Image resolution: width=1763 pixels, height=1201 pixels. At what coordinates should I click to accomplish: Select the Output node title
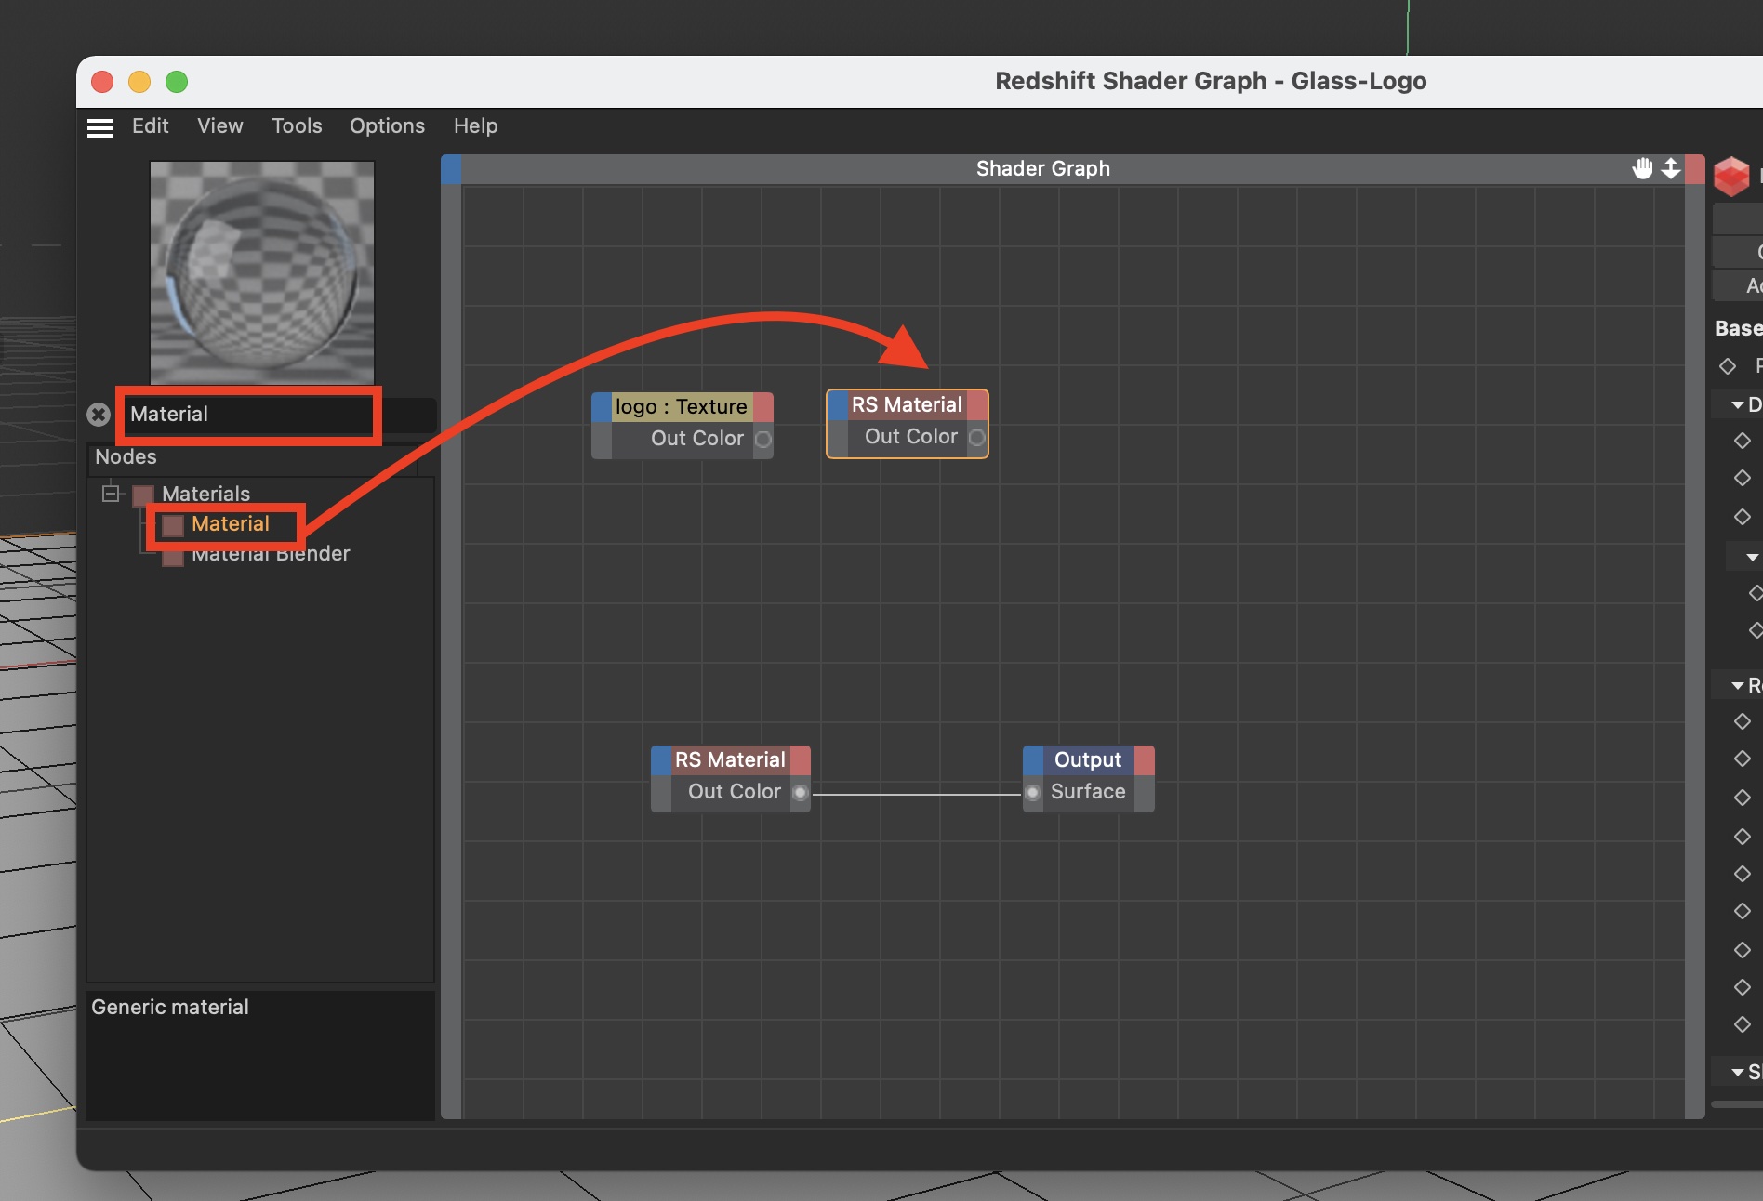[1087, 760]
